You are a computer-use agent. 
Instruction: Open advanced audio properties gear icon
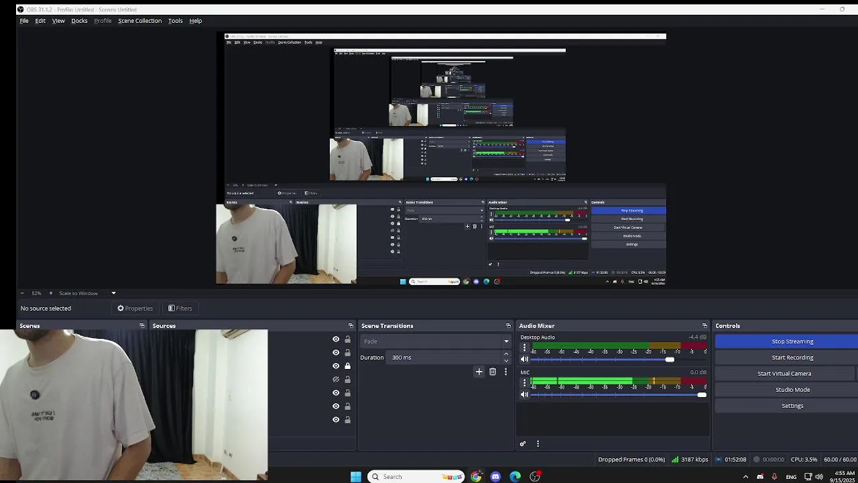(523, 443)
